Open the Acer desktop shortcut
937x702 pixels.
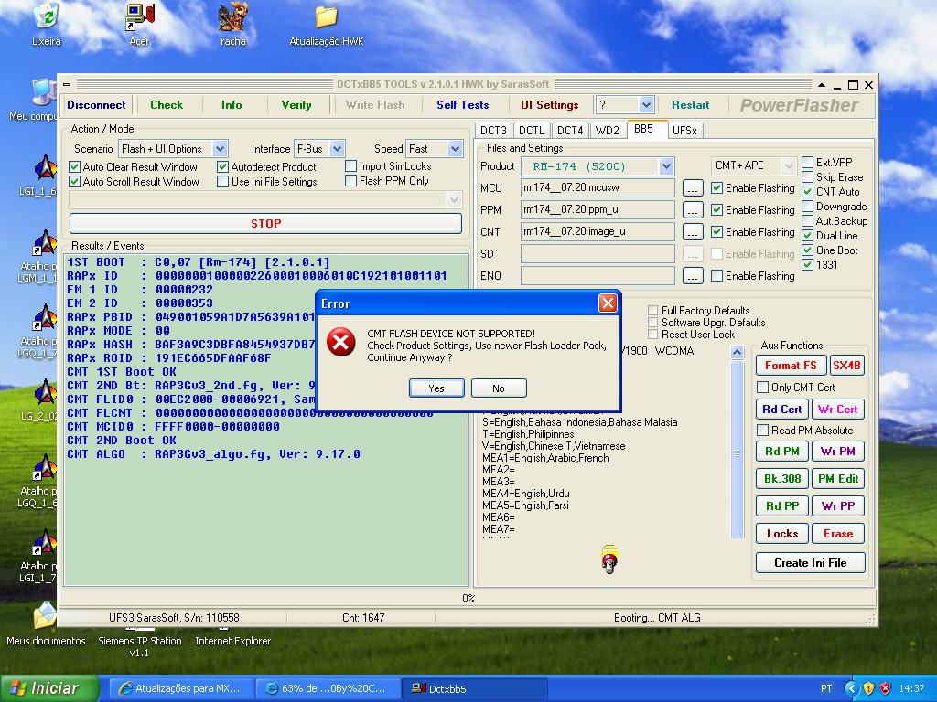(x=140, y=18)
